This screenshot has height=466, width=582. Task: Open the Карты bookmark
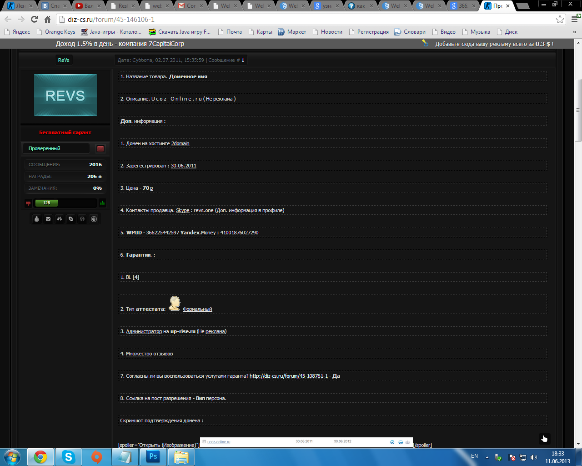coord(260,32)
